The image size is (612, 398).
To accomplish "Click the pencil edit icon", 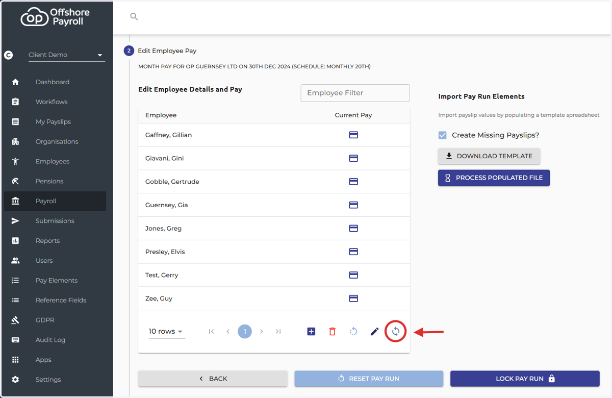I will (374, 332).
